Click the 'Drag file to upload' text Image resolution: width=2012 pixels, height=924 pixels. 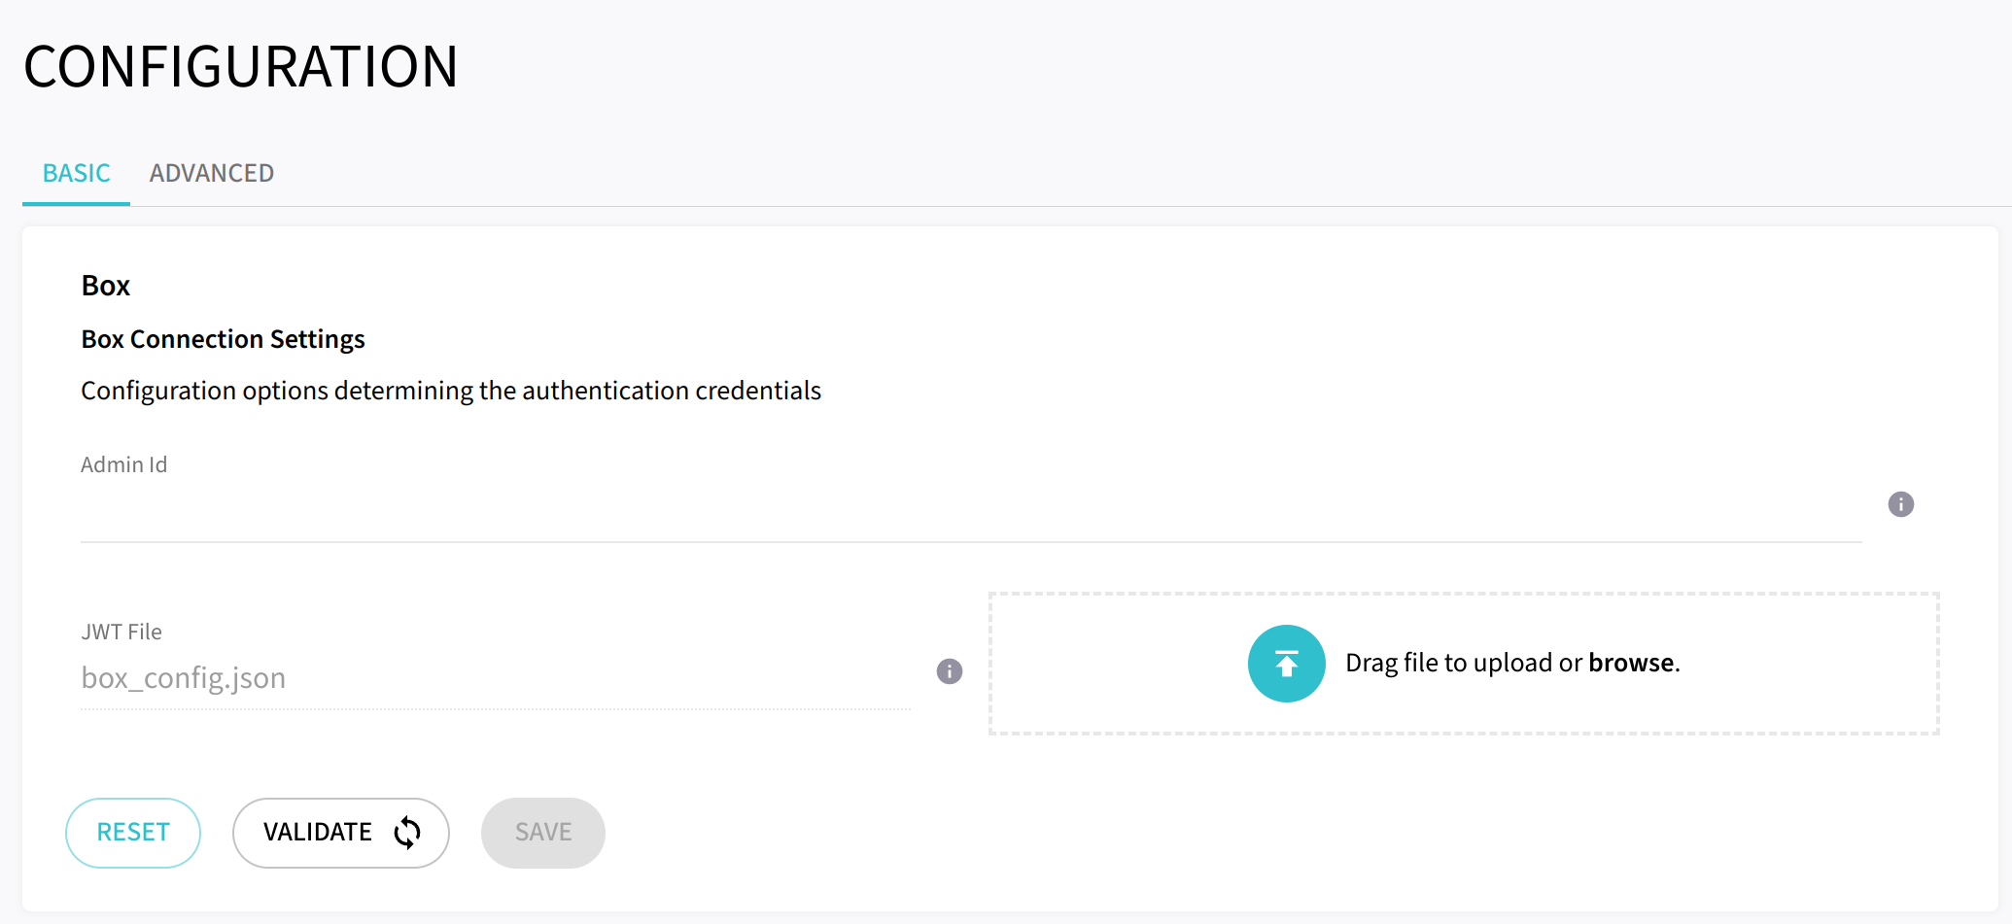(x=1464, y=664)
